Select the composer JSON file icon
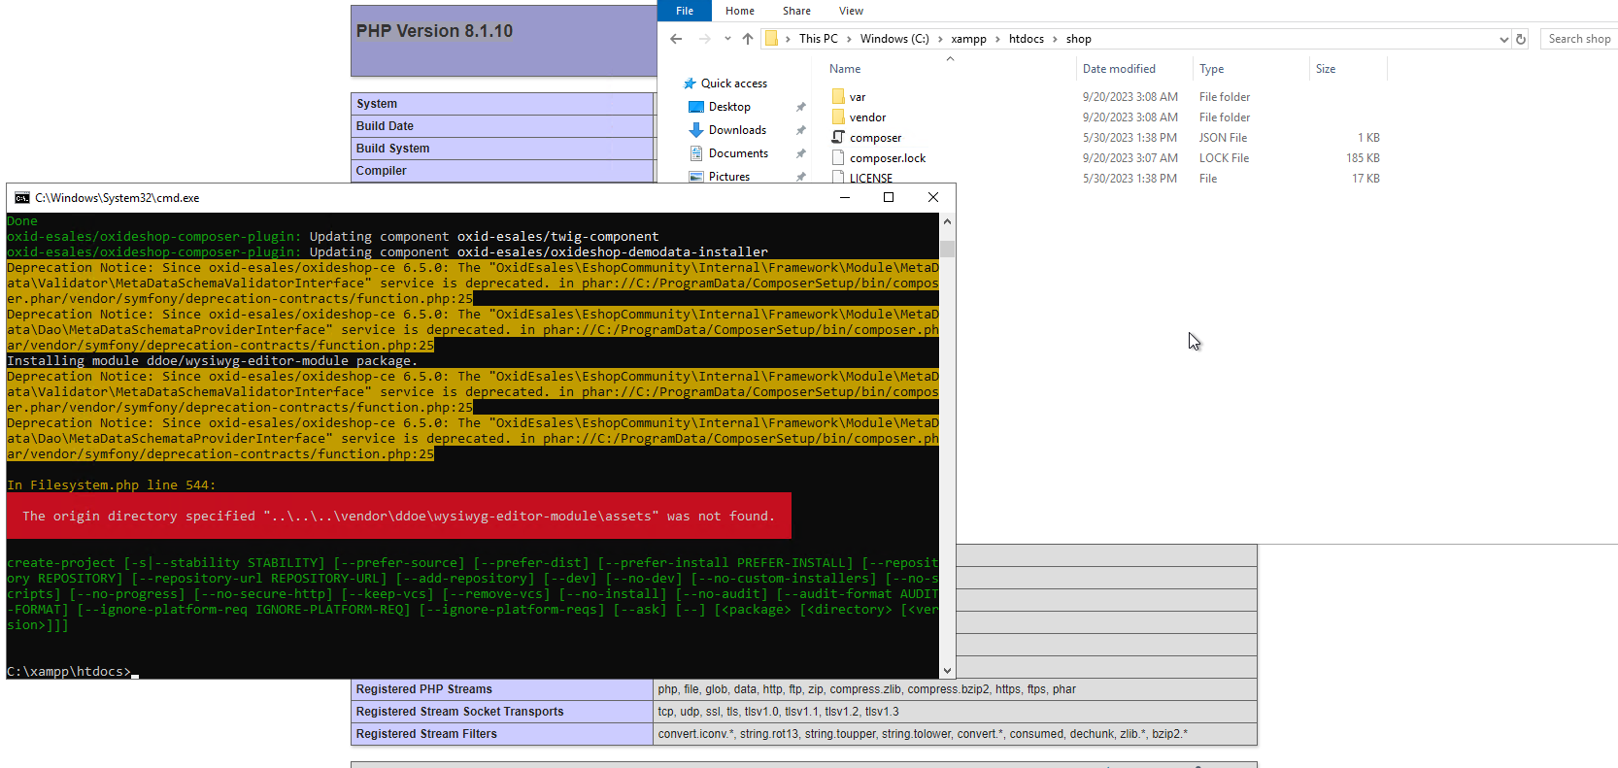 pos(838,138)
